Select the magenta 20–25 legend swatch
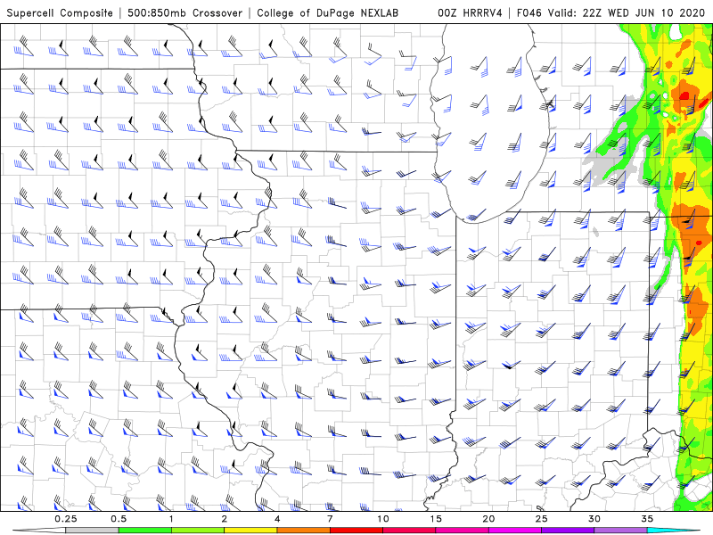This screenshot has height=535, width=713. (515, 531)
